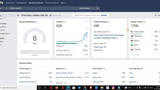The width and height of the screenshot is (160, 90).
Task: Click the search magnifier button
Action: point(97,8)
